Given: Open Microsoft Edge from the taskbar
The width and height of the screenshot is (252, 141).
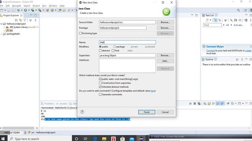Looking at the screenshot, I should tap(95, 139).
